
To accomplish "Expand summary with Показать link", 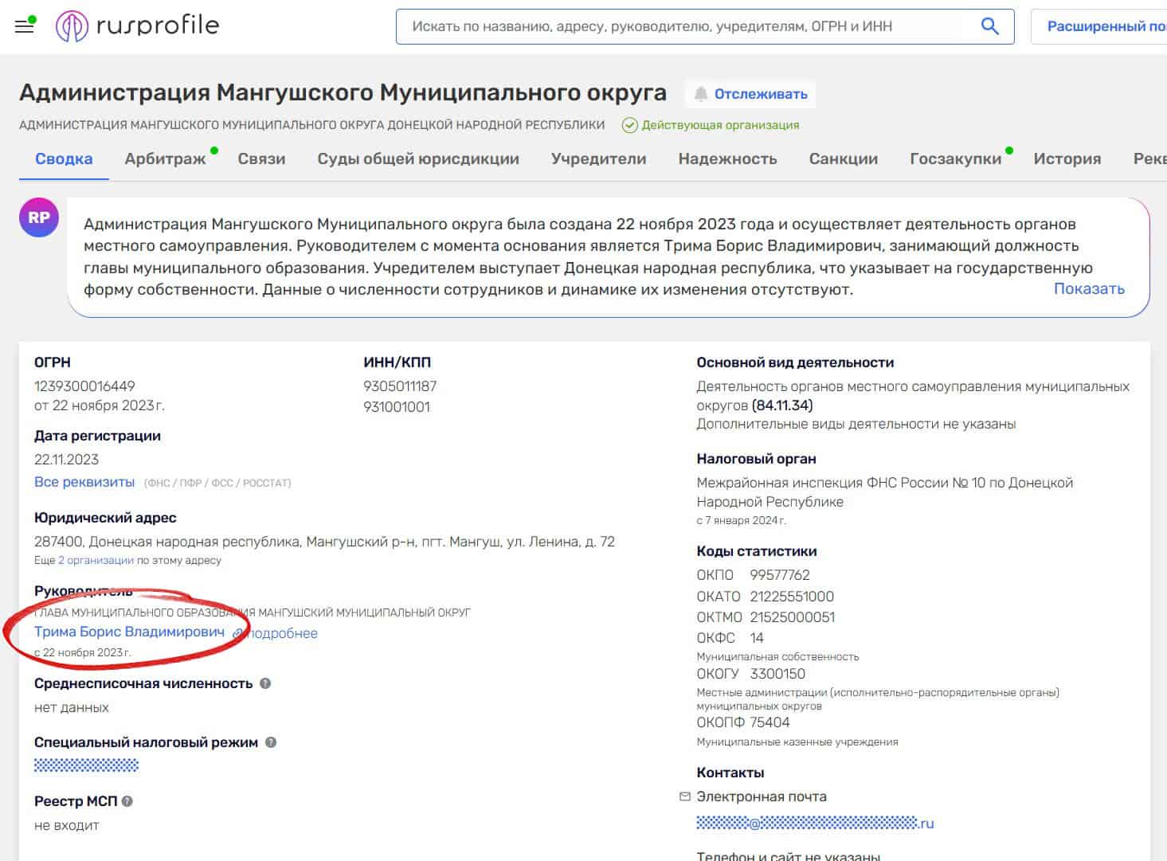I will tap(1089, 288).
